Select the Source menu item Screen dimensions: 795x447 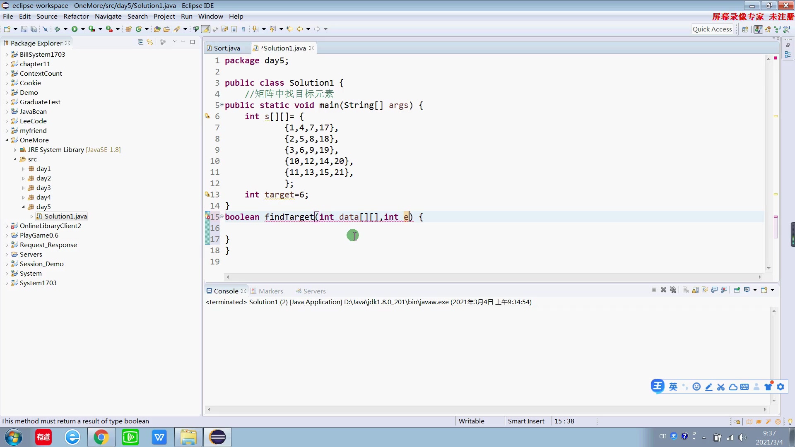46,16
